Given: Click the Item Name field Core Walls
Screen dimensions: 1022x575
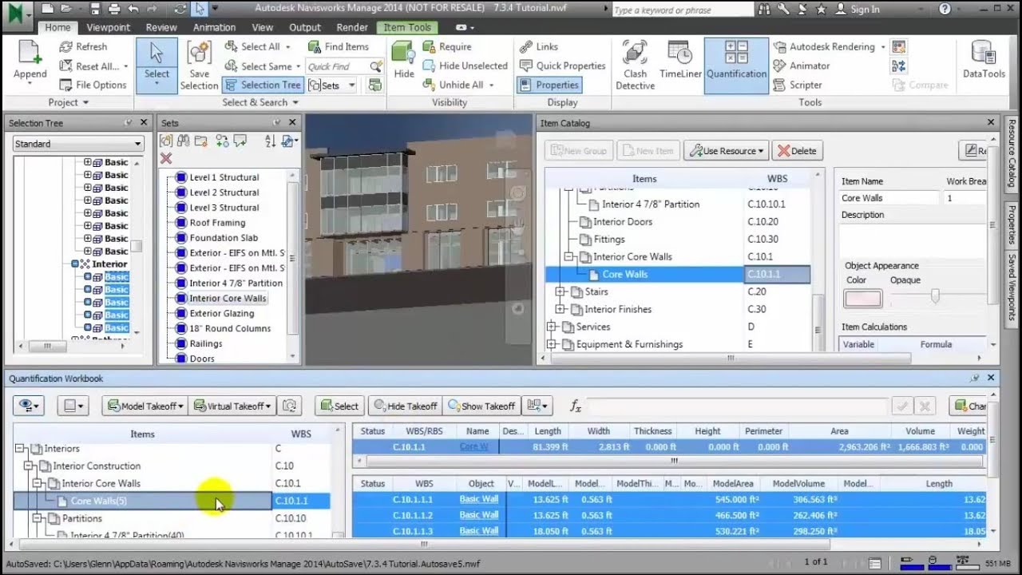Looking at the screenshot, I should coord(889,198).
